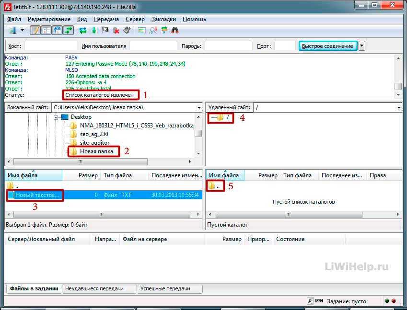Open the Site Manager icon
The width and height of the screenshot is (407, 310).
12,30
